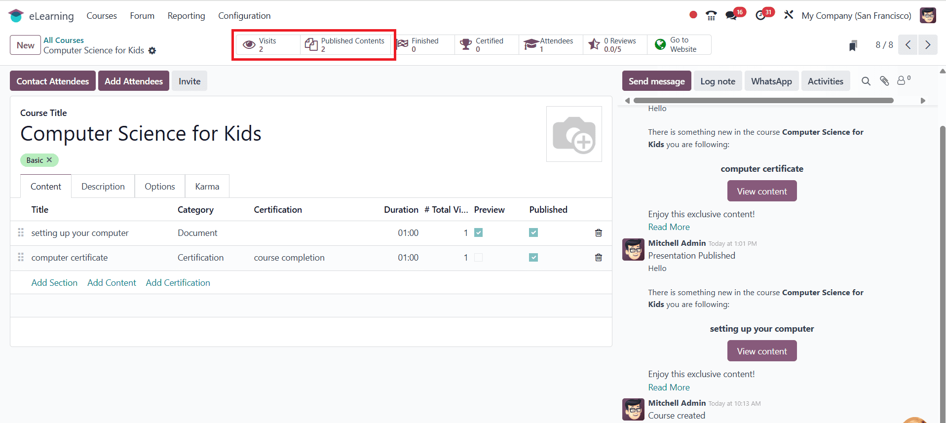Sort by the Duration column header
This screenshot has width=946, height=423.
tap(401, 209)
